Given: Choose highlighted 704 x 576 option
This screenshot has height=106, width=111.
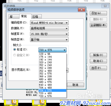Looking at the screenshot, I should point(52,90).
